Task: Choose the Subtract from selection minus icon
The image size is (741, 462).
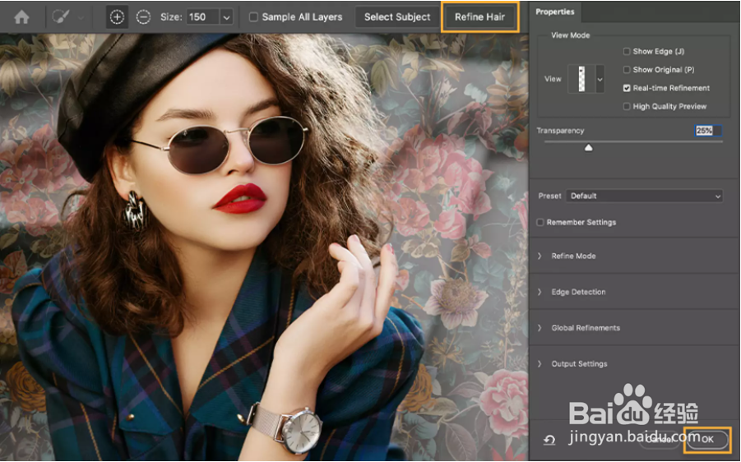Action: pyautogui.click(x=143, y=17)
